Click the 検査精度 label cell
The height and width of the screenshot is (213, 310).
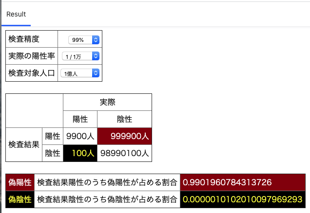(x=32, y=39)
